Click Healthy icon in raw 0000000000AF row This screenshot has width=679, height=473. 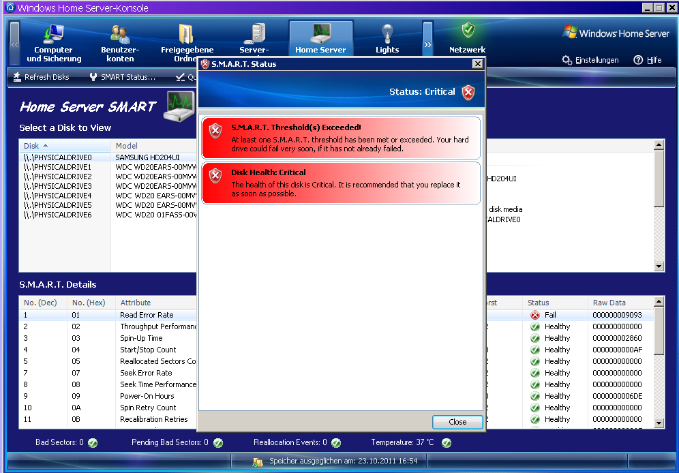click(535, 350)
